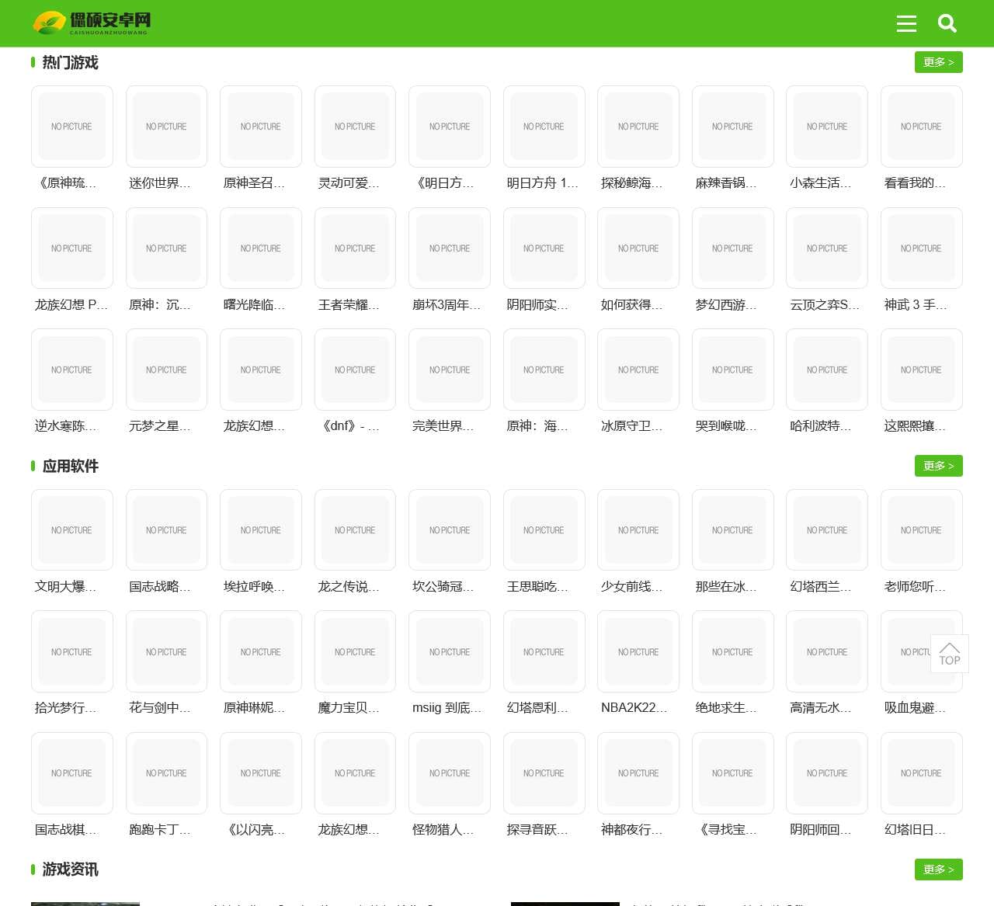Image resolution: width=994 pixels, height=906 pixels.
Task: Click the TOP back-to-top button
Action: [x=950, y=654]
